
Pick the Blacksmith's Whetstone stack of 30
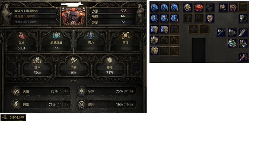pos(221,32)
